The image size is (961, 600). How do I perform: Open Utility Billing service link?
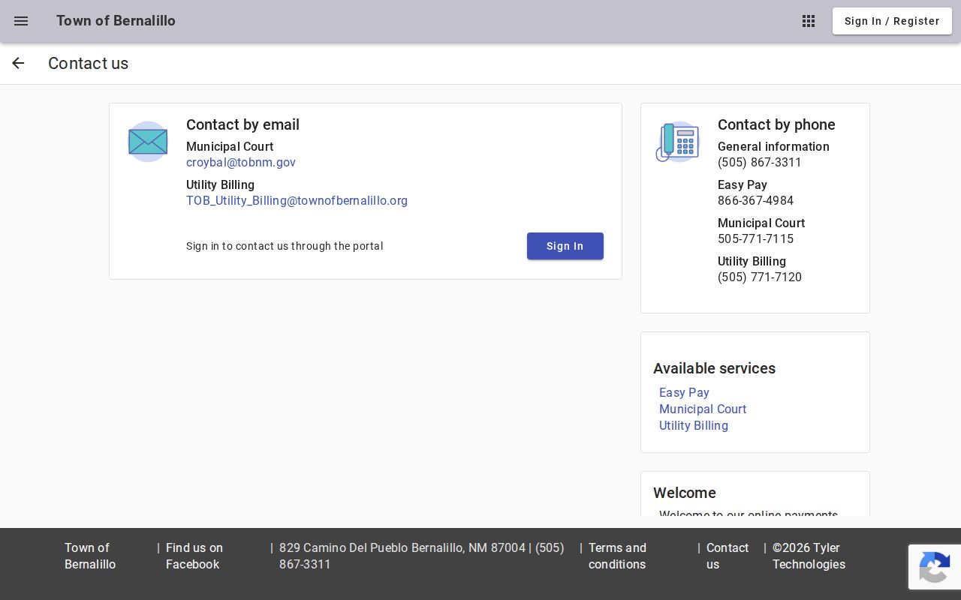click(694, 425)
